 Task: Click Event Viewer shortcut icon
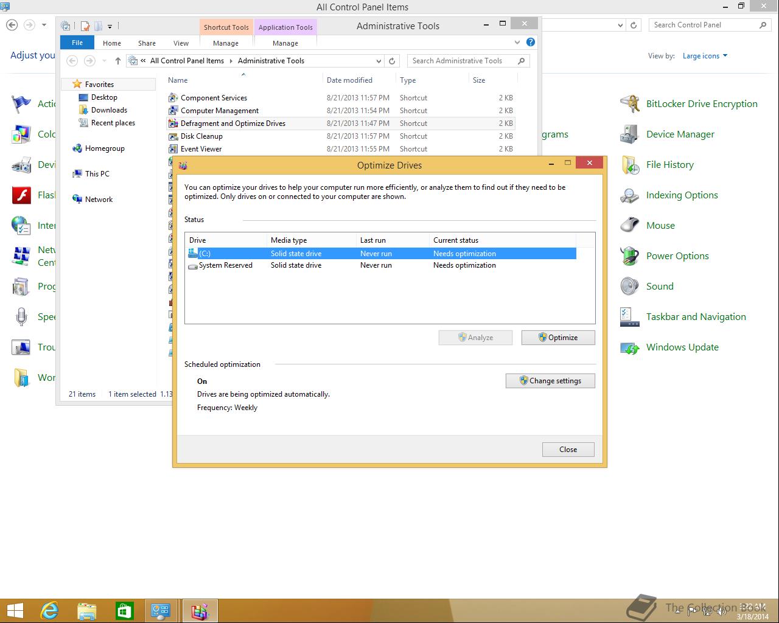[x=173, y=149]
